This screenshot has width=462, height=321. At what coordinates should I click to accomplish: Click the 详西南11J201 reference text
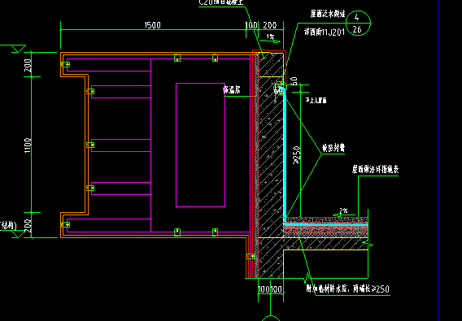coord(325,32)
